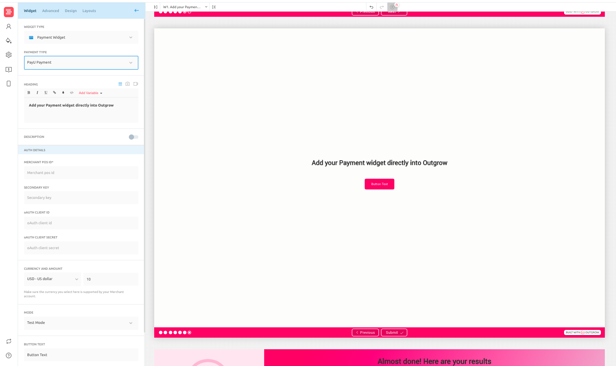Apply italic to the heading text

coord(37,93)
